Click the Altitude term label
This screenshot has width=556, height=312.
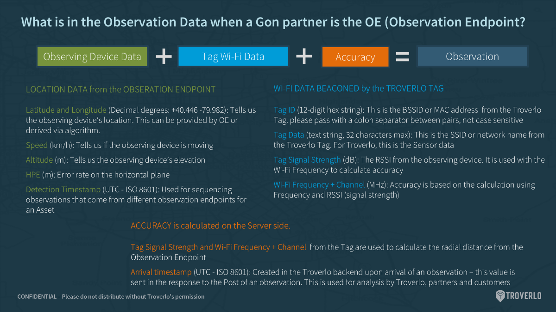point(39,160)
